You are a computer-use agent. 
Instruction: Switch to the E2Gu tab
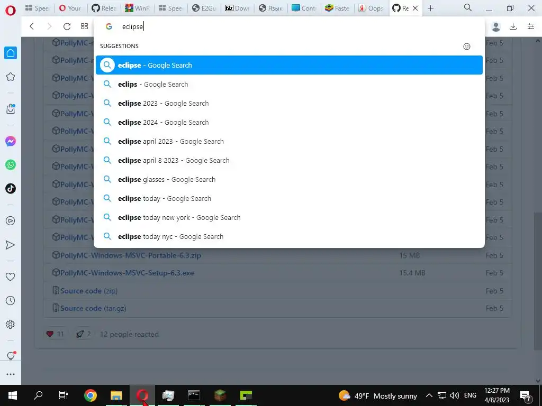pyautogui.click(x=204, y=8)
